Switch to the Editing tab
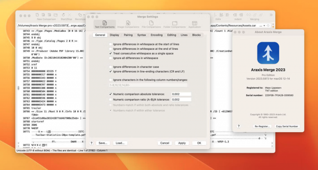318x170 pixels. point(171,35)
